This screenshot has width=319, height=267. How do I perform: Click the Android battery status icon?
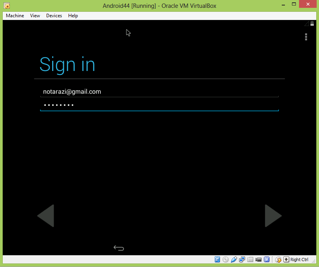pyautogui.click(x=312, y=24)
